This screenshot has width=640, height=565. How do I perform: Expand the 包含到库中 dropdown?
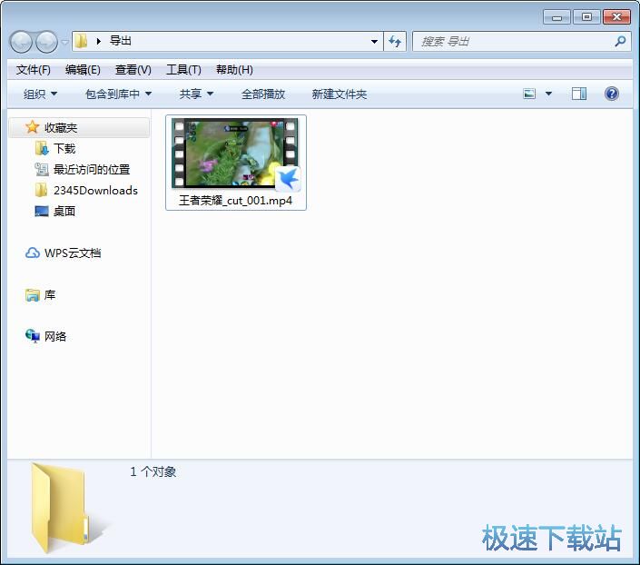[118, 94]
